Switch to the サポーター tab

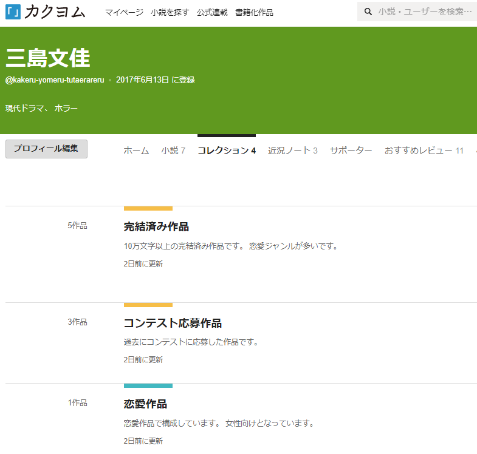351,151
